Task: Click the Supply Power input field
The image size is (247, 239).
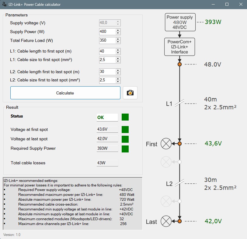Action: (x=107, y=32)
